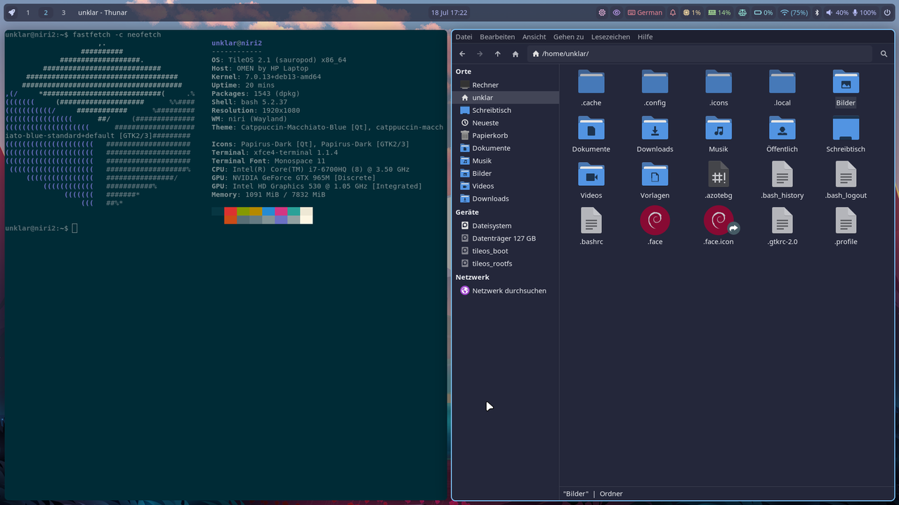Select the .icons folder icon
The height and width of the screenshot is (505, 899).
click(718, 81)
